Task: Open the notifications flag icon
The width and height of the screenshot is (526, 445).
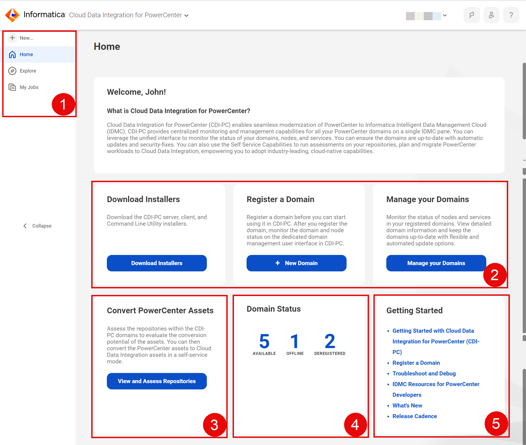Action: [x=471, y=15]
